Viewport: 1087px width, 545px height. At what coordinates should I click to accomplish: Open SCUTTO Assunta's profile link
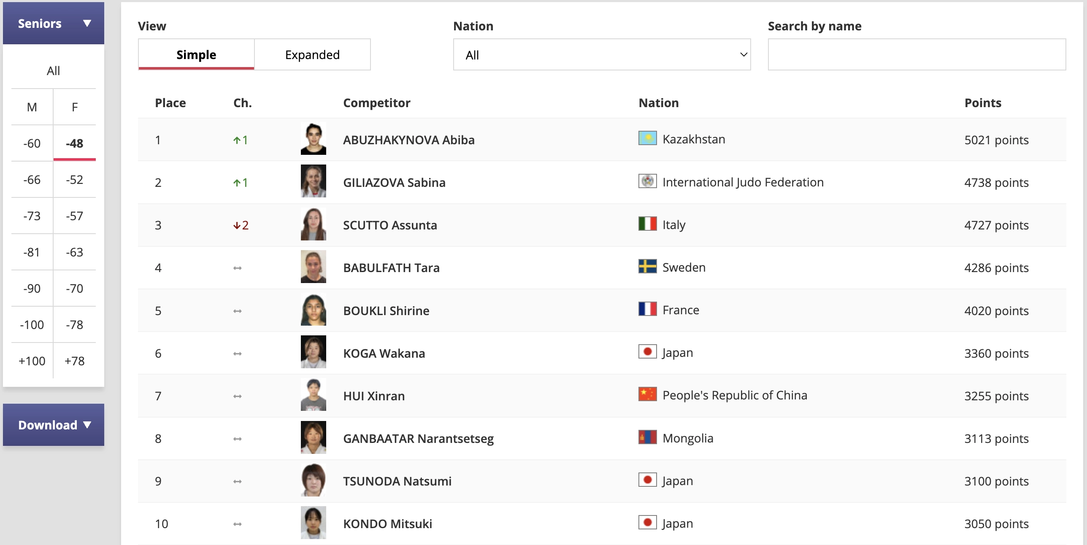click(x=390, y=225)
